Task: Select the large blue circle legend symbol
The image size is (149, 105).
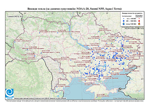Action: coord(124,21)
